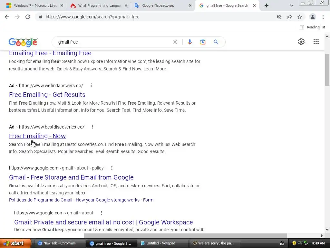Open the Free Emailing - Get Results ad
Image resolution: width=330 pixels, height=248 pixels.
tap(47, 95)
